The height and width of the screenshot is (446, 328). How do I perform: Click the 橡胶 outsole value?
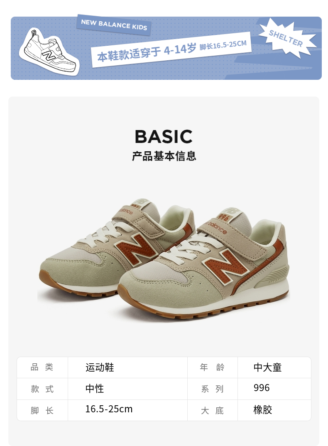263,410
